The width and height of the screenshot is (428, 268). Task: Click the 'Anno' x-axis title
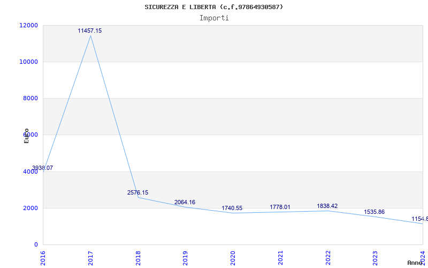(415, 263)
